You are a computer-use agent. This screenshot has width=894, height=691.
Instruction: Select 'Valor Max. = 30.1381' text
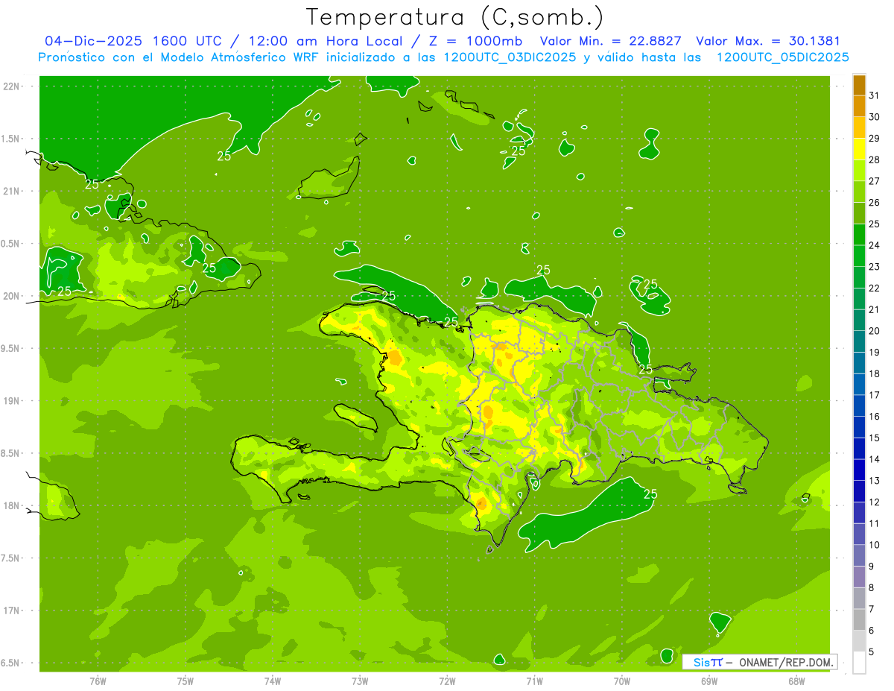tap(768, 41)
